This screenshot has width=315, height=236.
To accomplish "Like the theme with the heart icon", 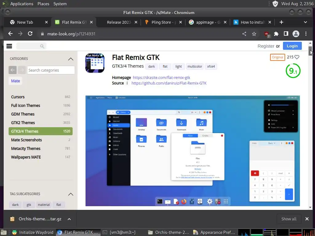I will click(x=297, y=57).
